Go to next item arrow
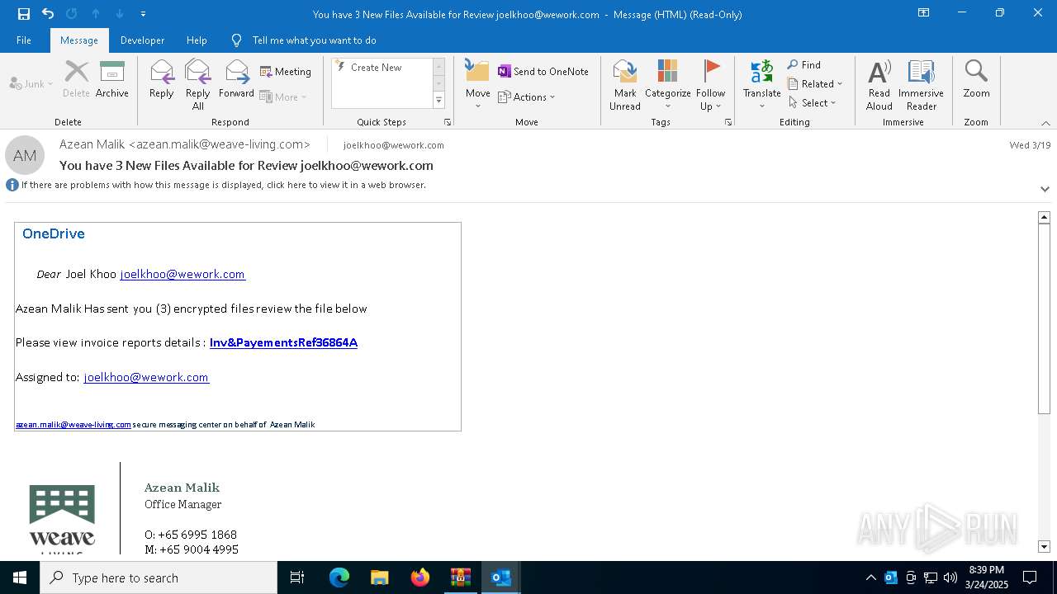 (x=120, y=14)
